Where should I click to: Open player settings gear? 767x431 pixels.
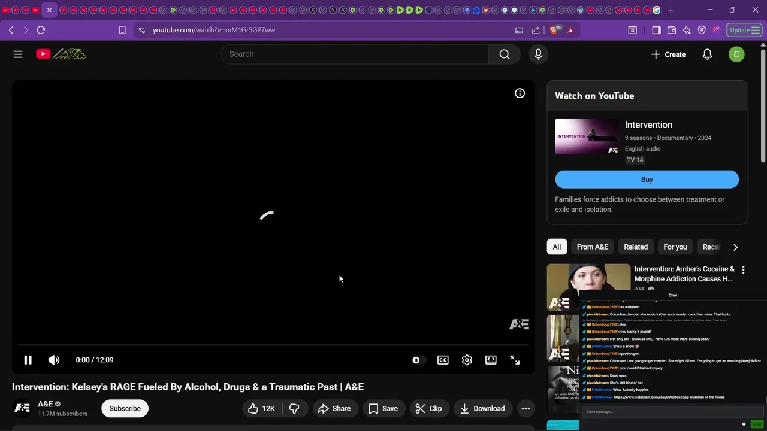pos(467,360)
